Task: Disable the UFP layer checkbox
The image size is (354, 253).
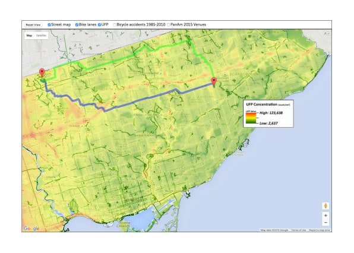Action: pyautogui.click(x=99, y=25)
